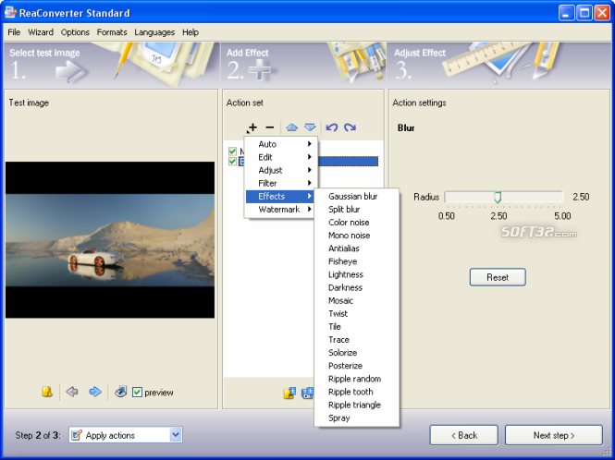Choose the Gaussian blur effect

click(x=357, y=197)
